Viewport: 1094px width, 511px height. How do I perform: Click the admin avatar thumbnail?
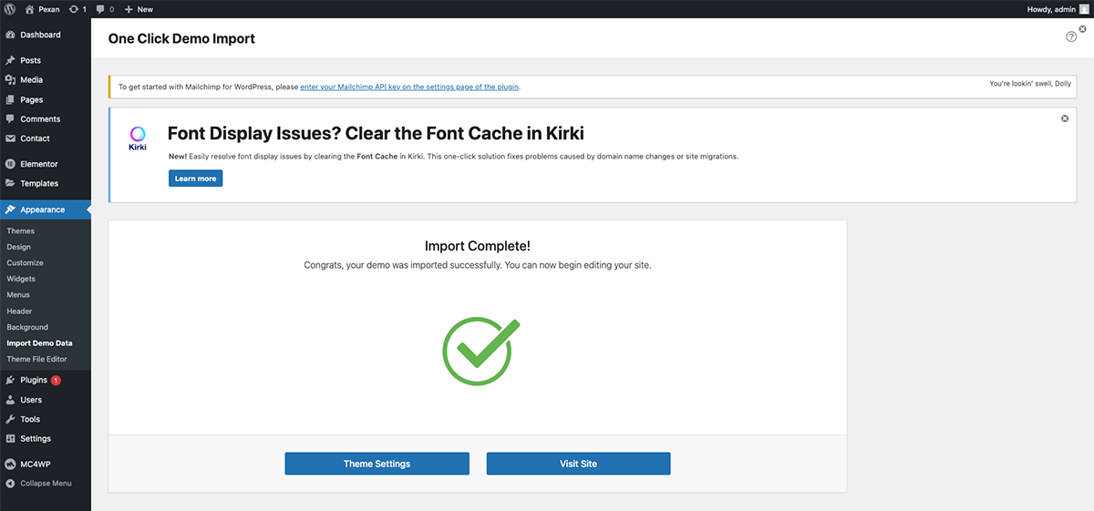point(1083,8)
